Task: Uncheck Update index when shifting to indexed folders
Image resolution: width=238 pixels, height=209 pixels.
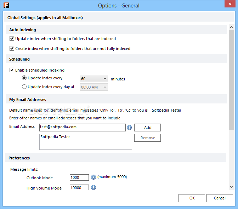Action: click(x=12, y=39)
